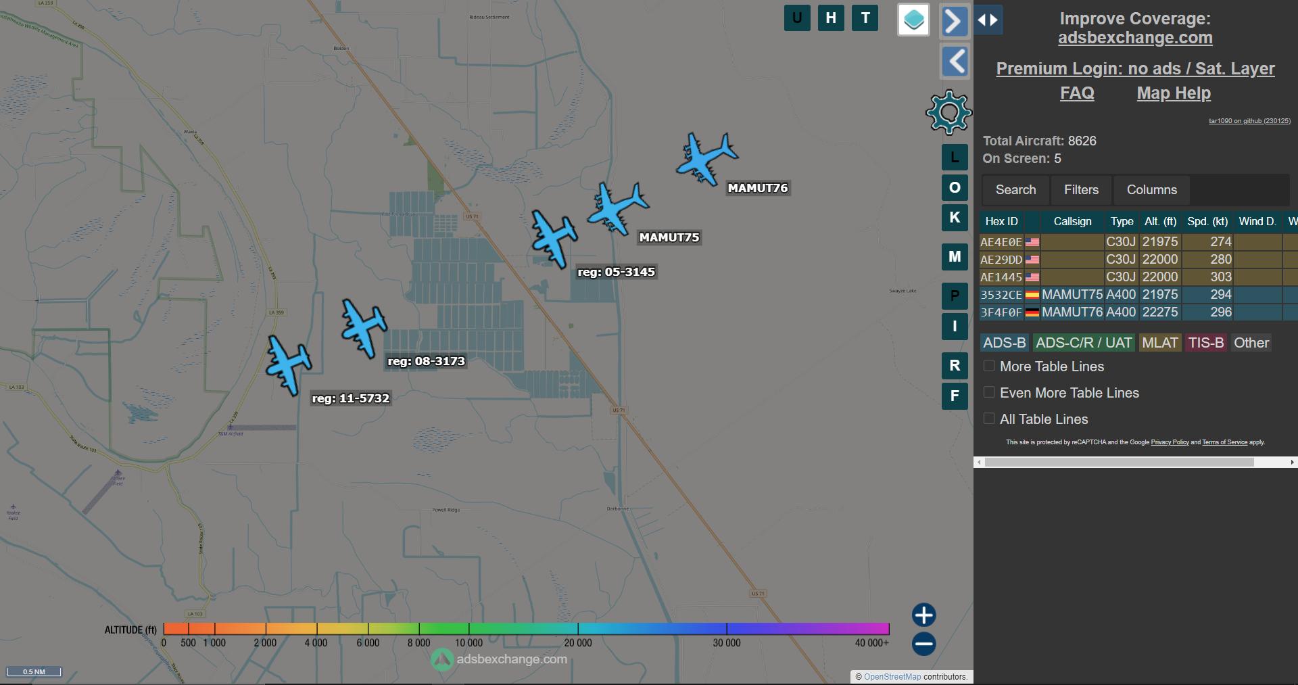Select aircraft icon reg 11-5732

pos(289,365)
